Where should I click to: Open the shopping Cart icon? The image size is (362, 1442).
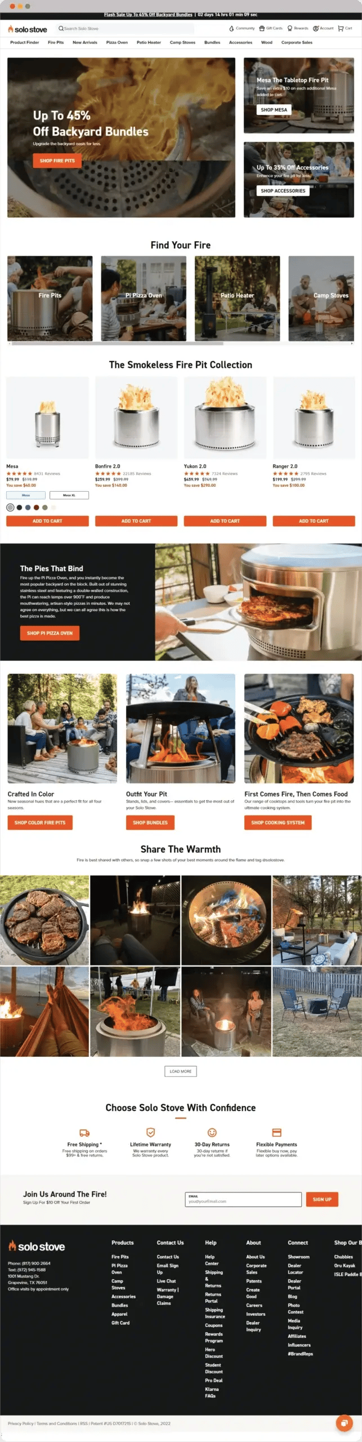click(x=341, y=28)
